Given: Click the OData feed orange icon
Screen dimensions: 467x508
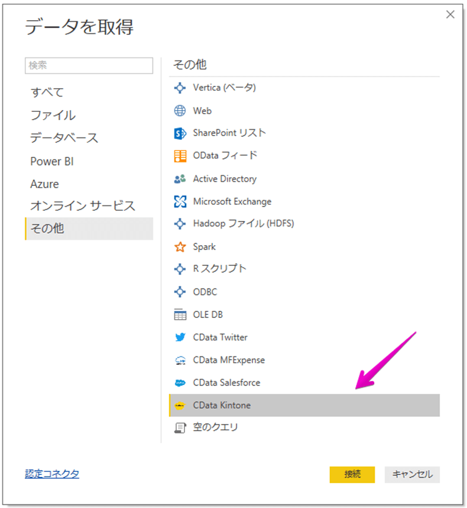Looking at the screenshot, I should pos(180,156).
